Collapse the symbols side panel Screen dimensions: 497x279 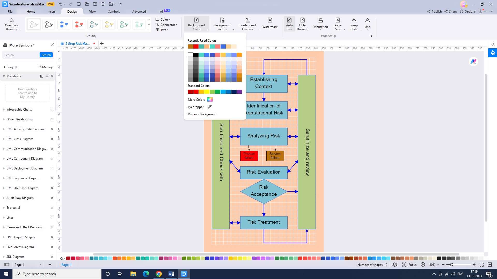point(52,45)
